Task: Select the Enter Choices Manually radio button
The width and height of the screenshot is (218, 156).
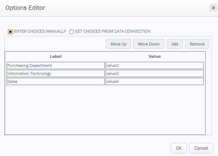Action: 10,32
